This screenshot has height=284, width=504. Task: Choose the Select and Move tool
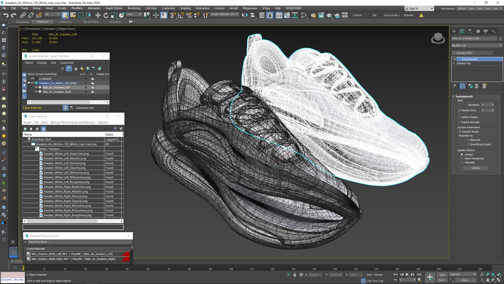point(98,15)
